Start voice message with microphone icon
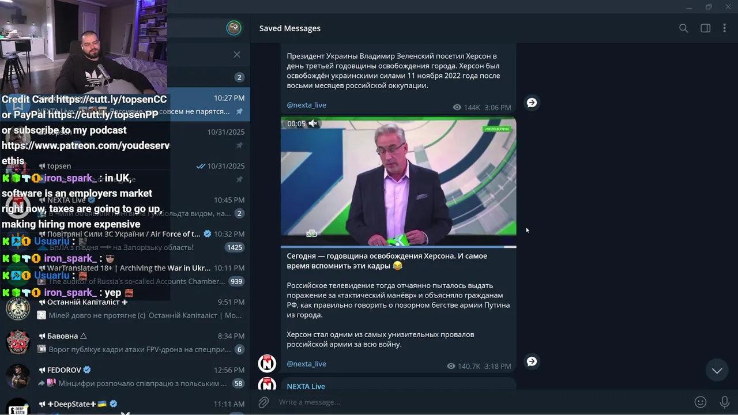Viewport: 738px width, 415px height. [725, 402]
